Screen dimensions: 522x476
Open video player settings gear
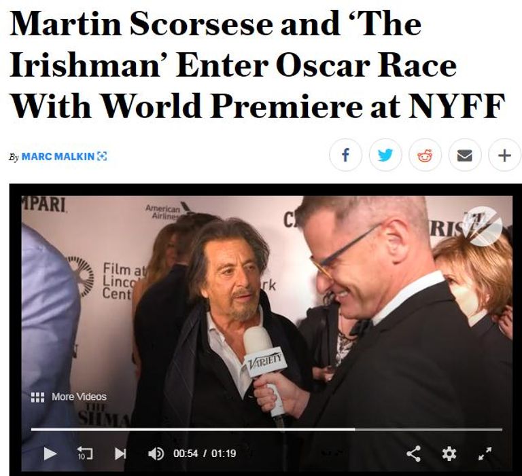pyautogui.click(x=449, y=454)
